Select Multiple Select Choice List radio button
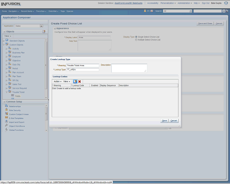Screen dimensions: 230x184 [x=136, y=40]
